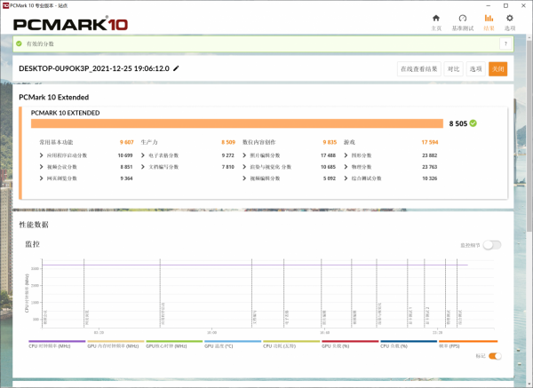Viewport: 533px width, 388px height.
Task: Open the 结果 results chart icon
Action: (489, 21)
